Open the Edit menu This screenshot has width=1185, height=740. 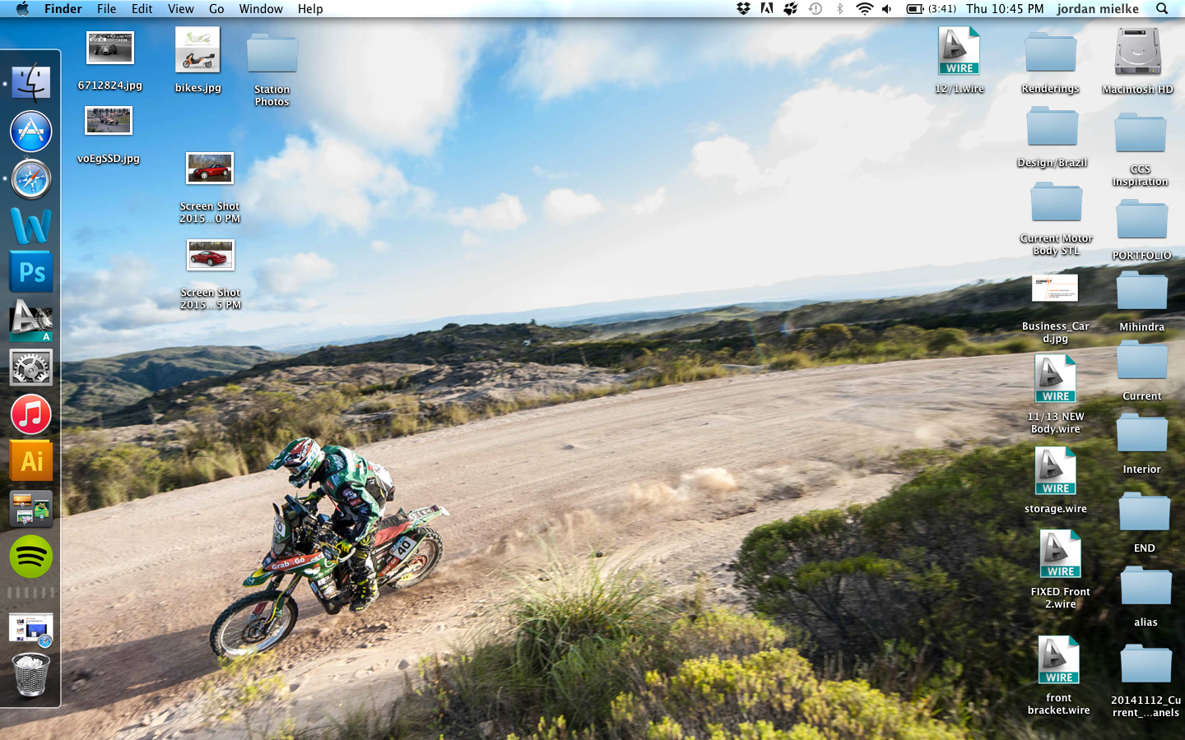point(142,9)
